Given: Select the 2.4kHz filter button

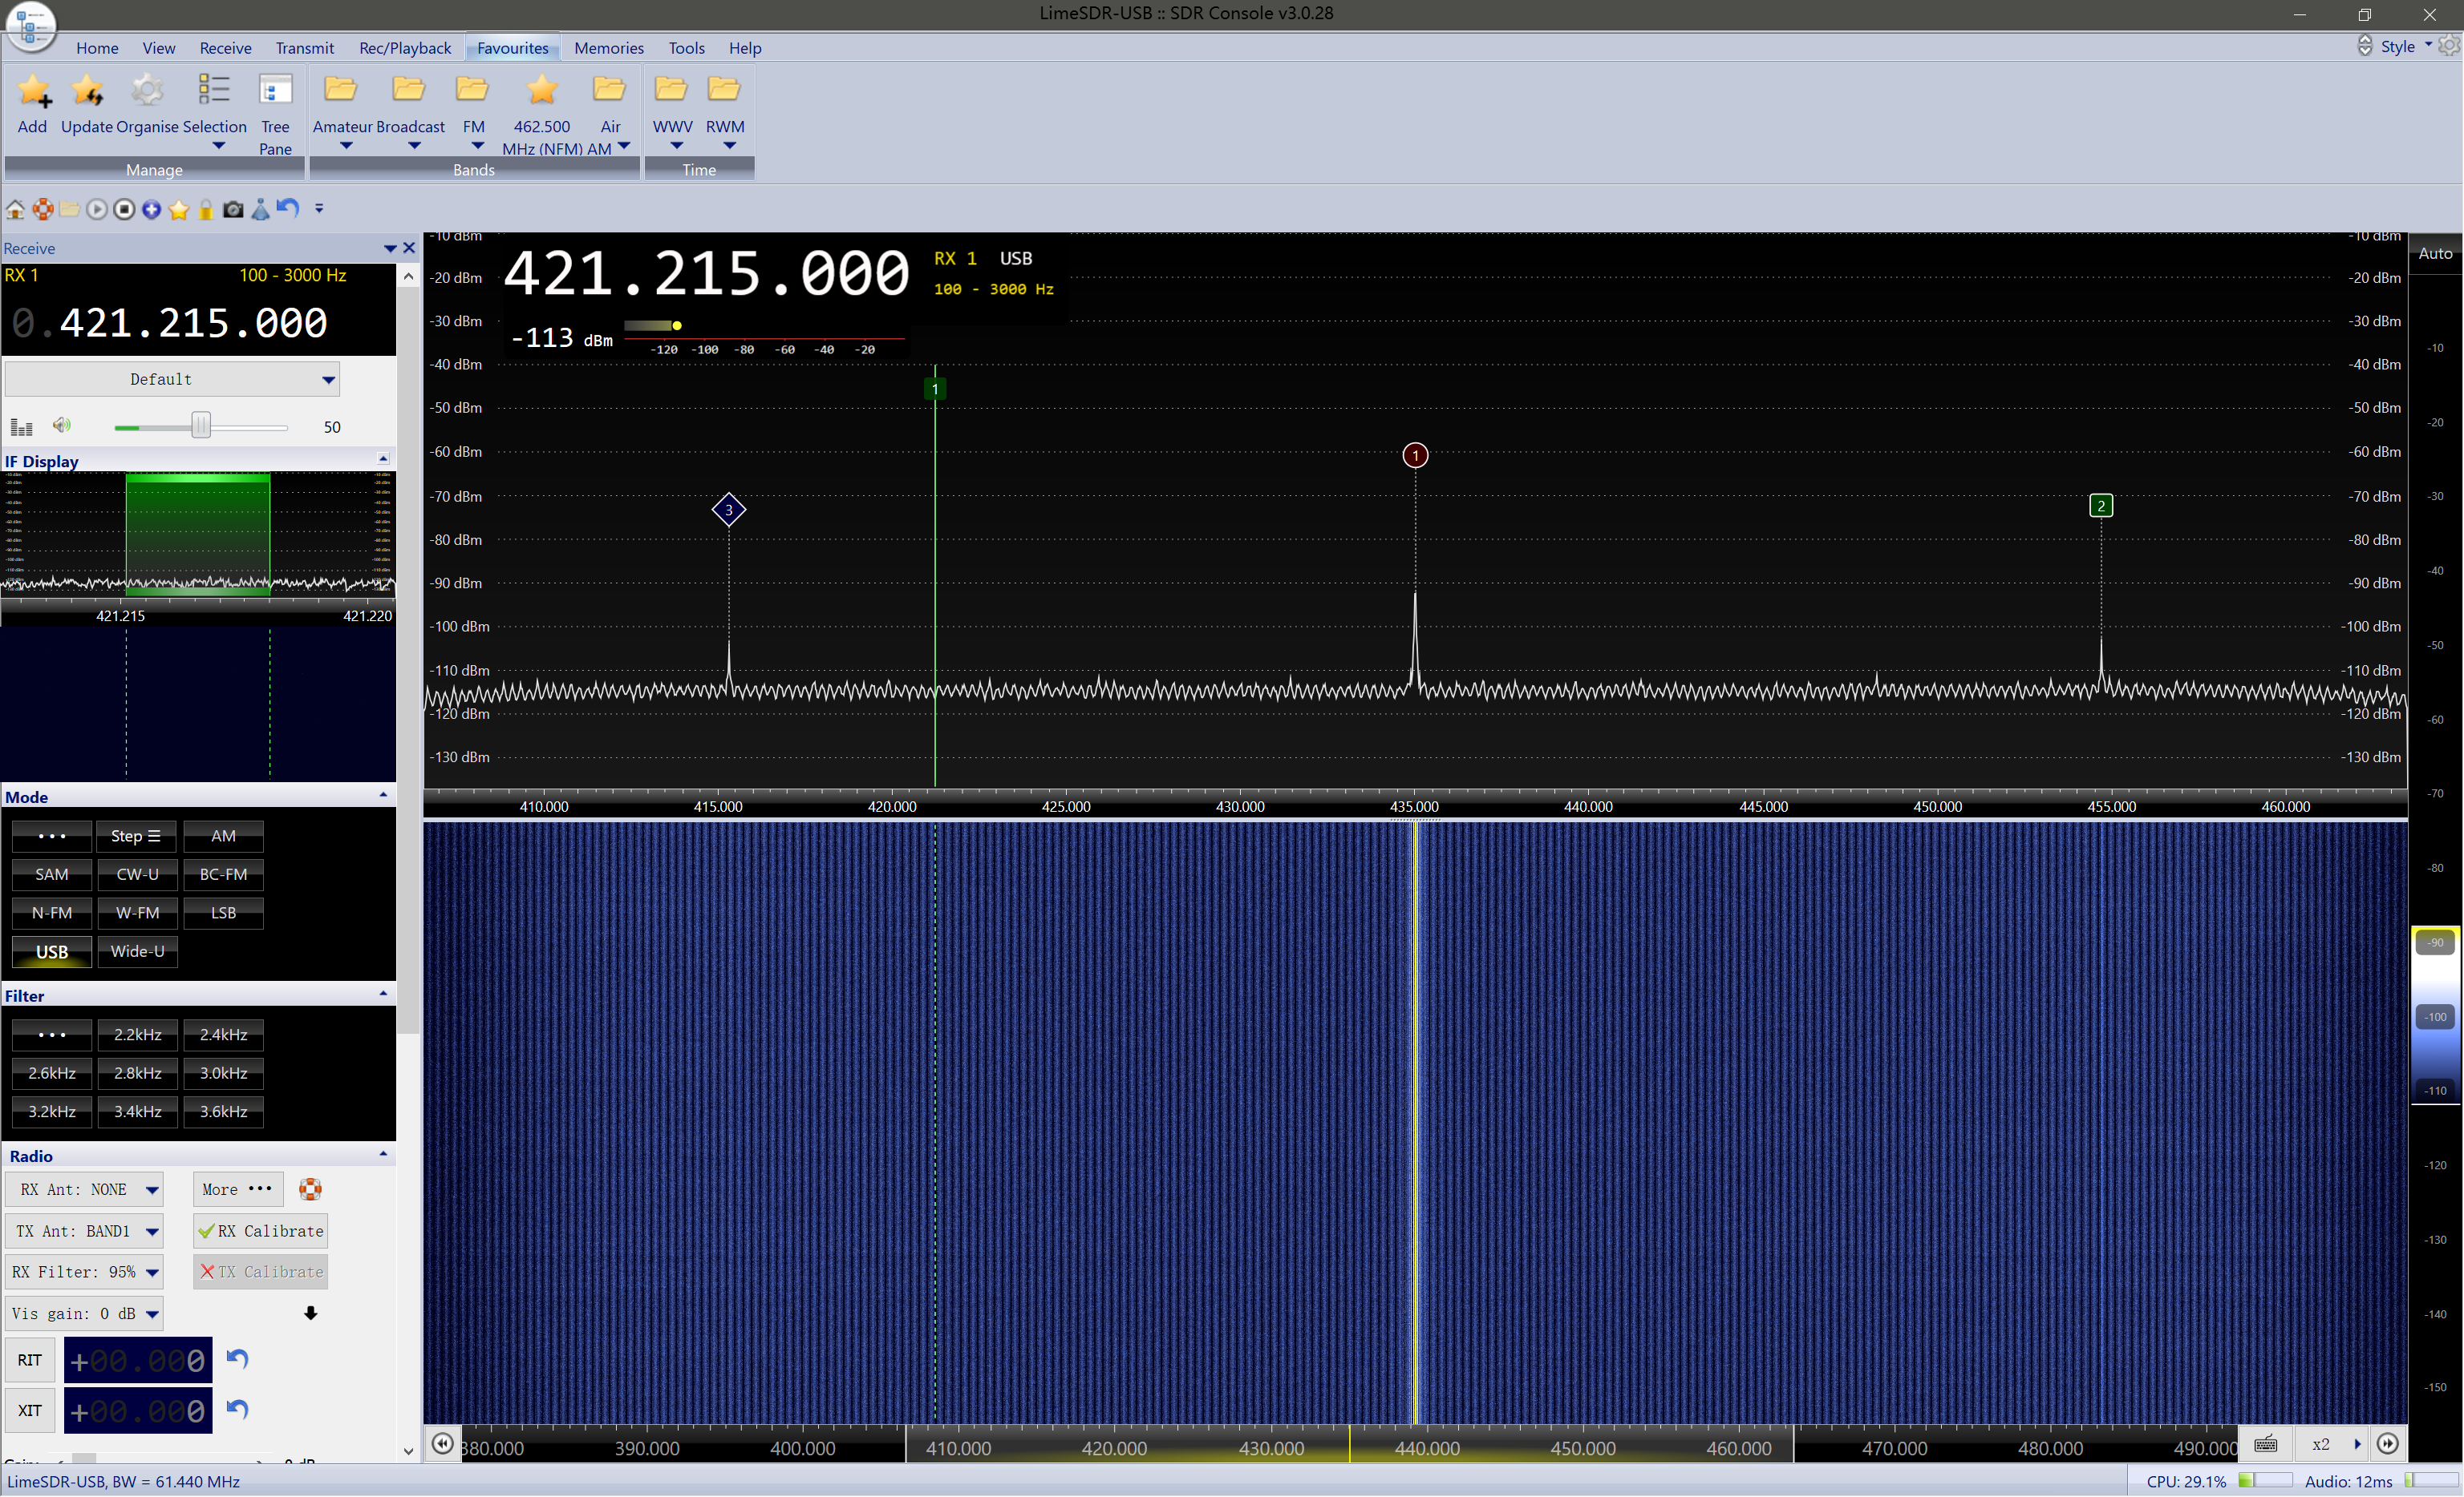Looking at the screenshot, I should point(223,1035).
